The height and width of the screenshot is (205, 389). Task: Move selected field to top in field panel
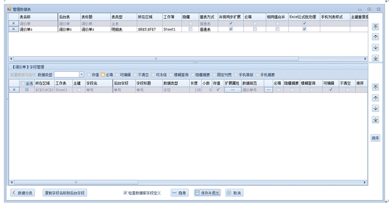[x=375, y=87]
